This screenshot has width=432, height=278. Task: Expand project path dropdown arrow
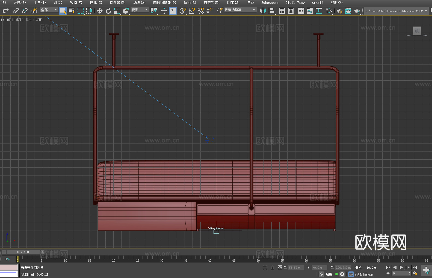[x=426, y=11]
